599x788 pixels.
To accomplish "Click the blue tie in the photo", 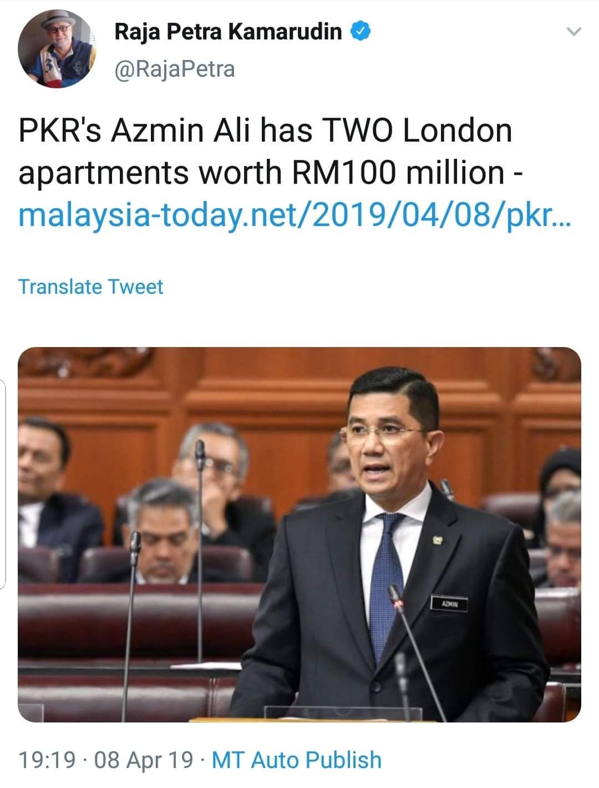I will tap(387, 583).
